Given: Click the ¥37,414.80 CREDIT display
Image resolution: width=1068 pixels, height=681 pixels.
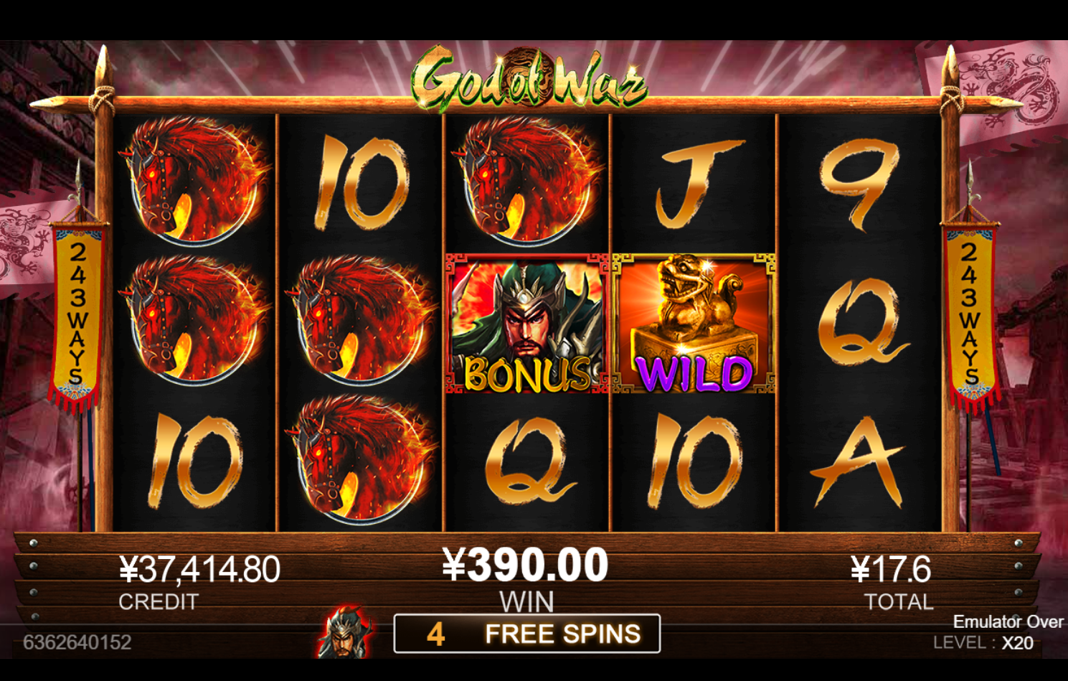Looking at the screenshot, I should coord(199,570).
